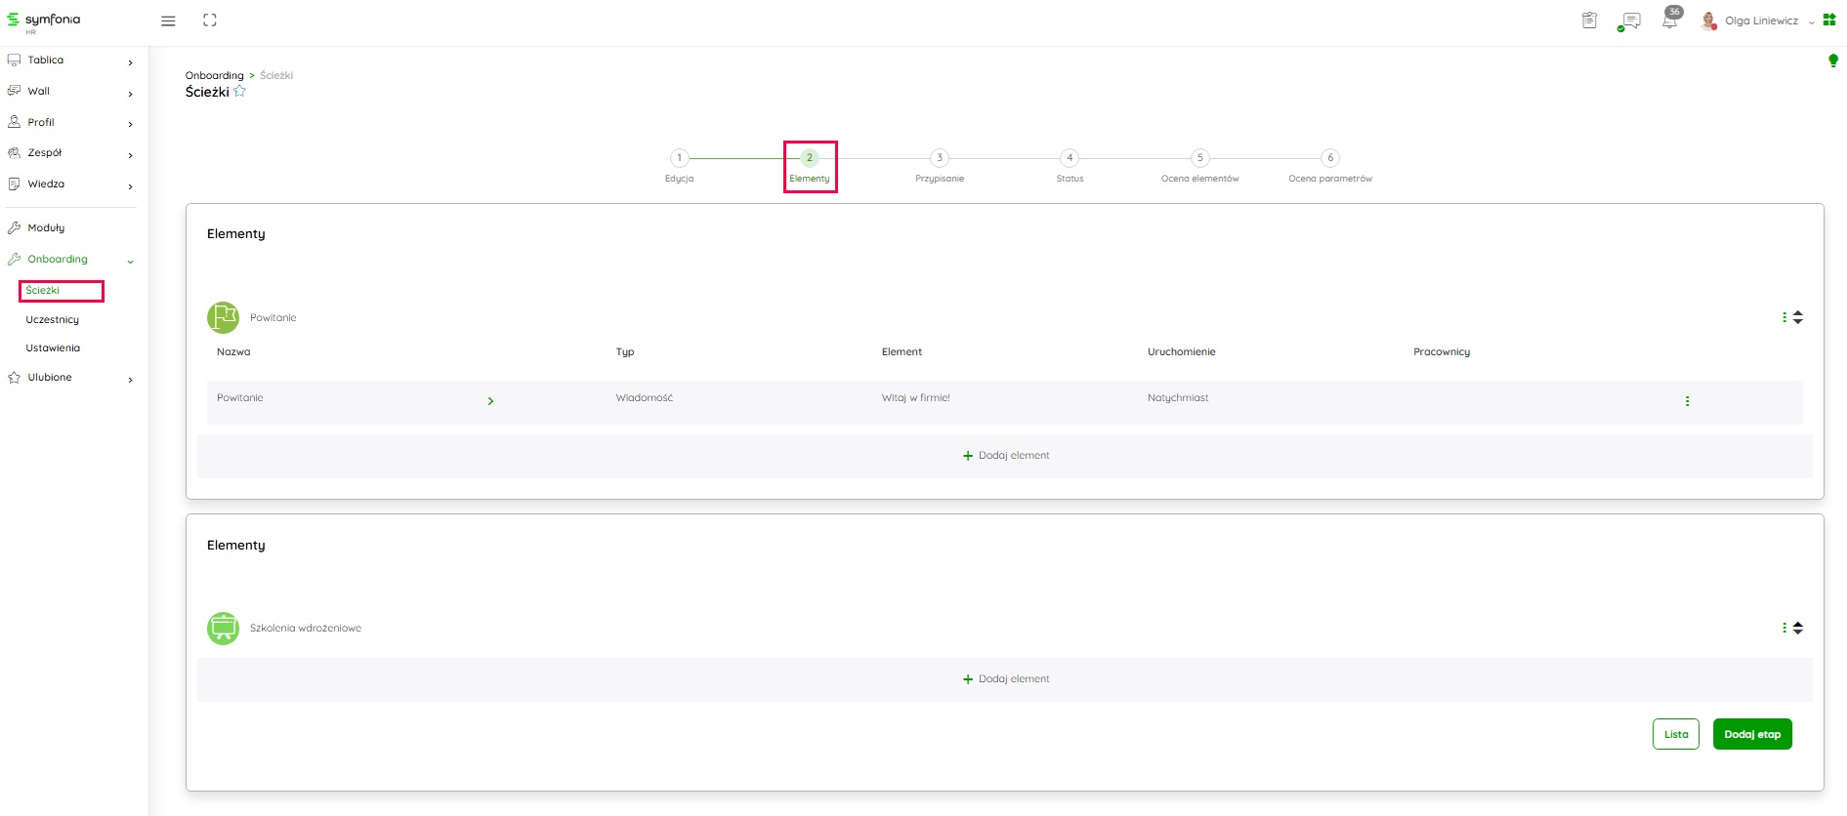The image size is (1847, 816).
Task: Click the Dodaj etap button
Action: (x=1751, y=734)
